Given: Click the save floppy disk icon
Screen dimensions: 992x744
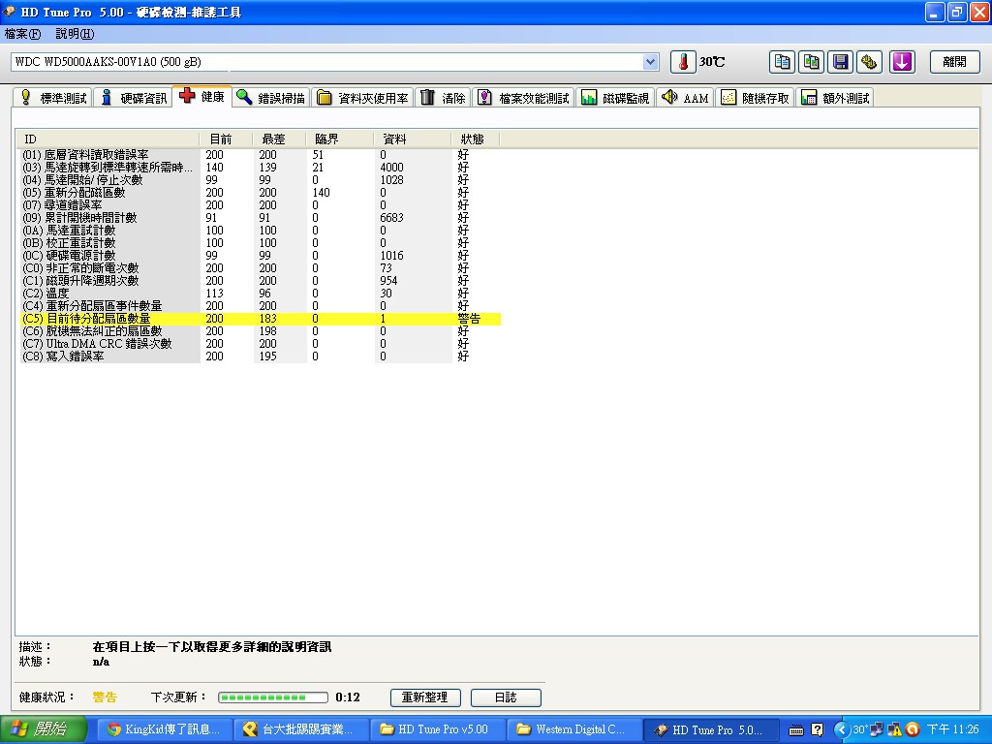Looking at the screenshot, I should click(x=840, y=62).
